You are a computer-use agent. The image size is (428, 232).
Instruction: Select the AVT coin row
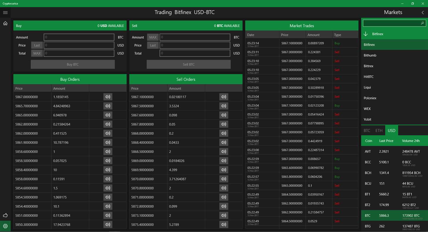pos(394,151)
